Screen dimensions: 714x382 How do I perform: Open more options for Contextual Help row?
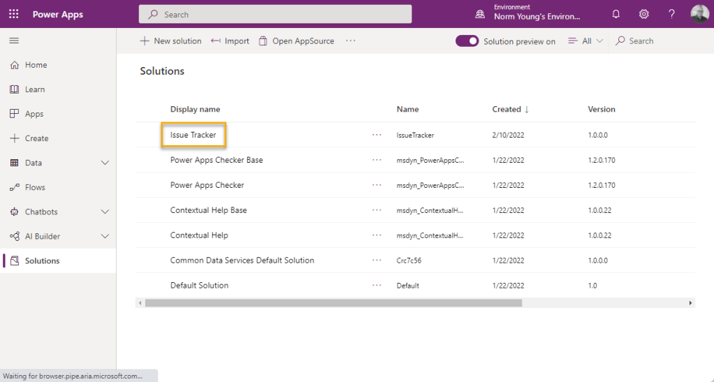click(377, 235)
